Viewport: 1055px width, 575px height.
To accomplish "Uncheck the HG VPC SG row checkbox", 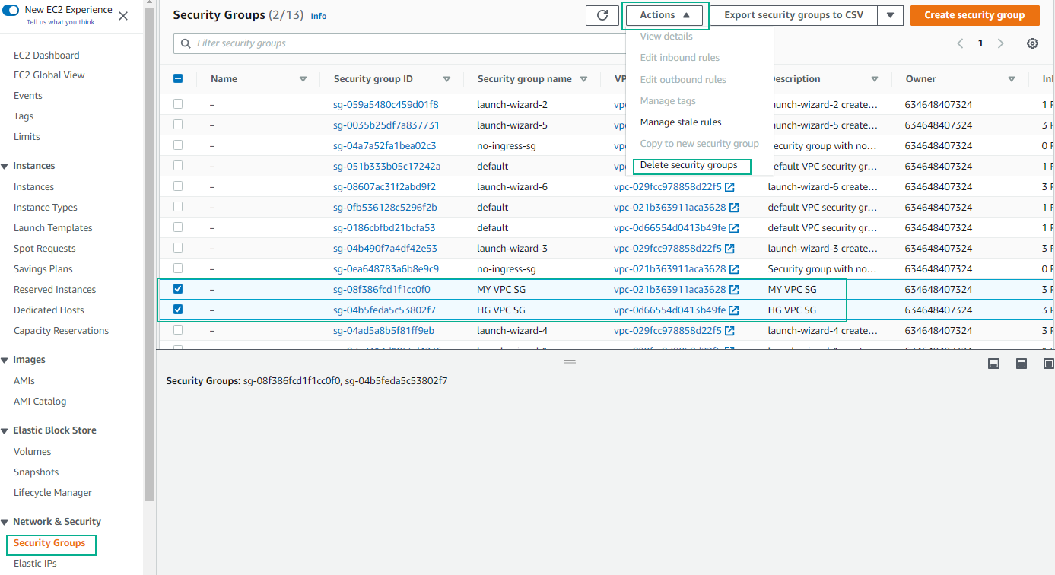I will pyautogui.click(x=178, y=310).
